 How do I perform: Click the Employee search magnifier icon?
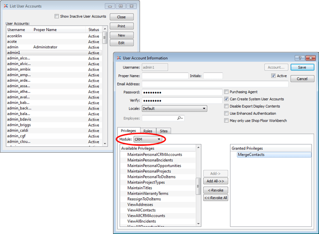pyautogui.click(x=180, y=118)
